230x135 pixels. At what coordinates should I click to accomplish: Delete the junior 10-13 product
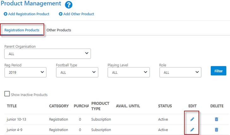(x=216, y=119)
